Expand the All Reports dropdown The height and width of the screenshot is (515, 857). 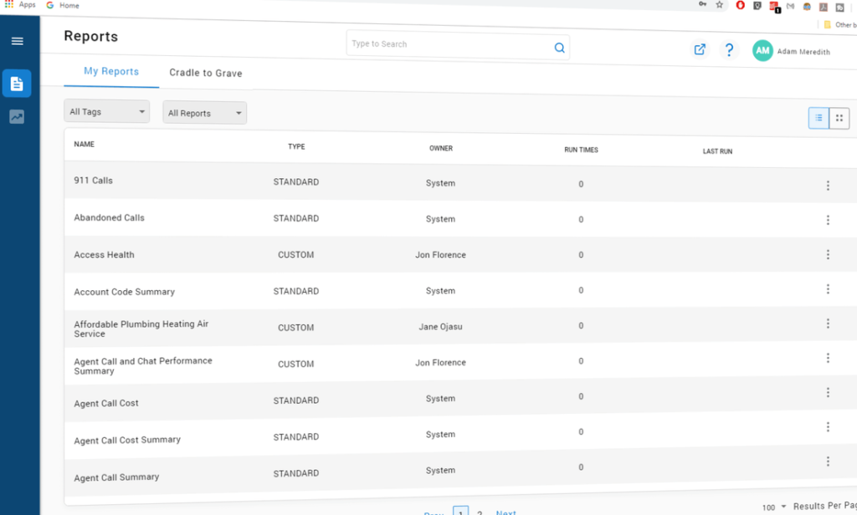(x=204, y=113)
